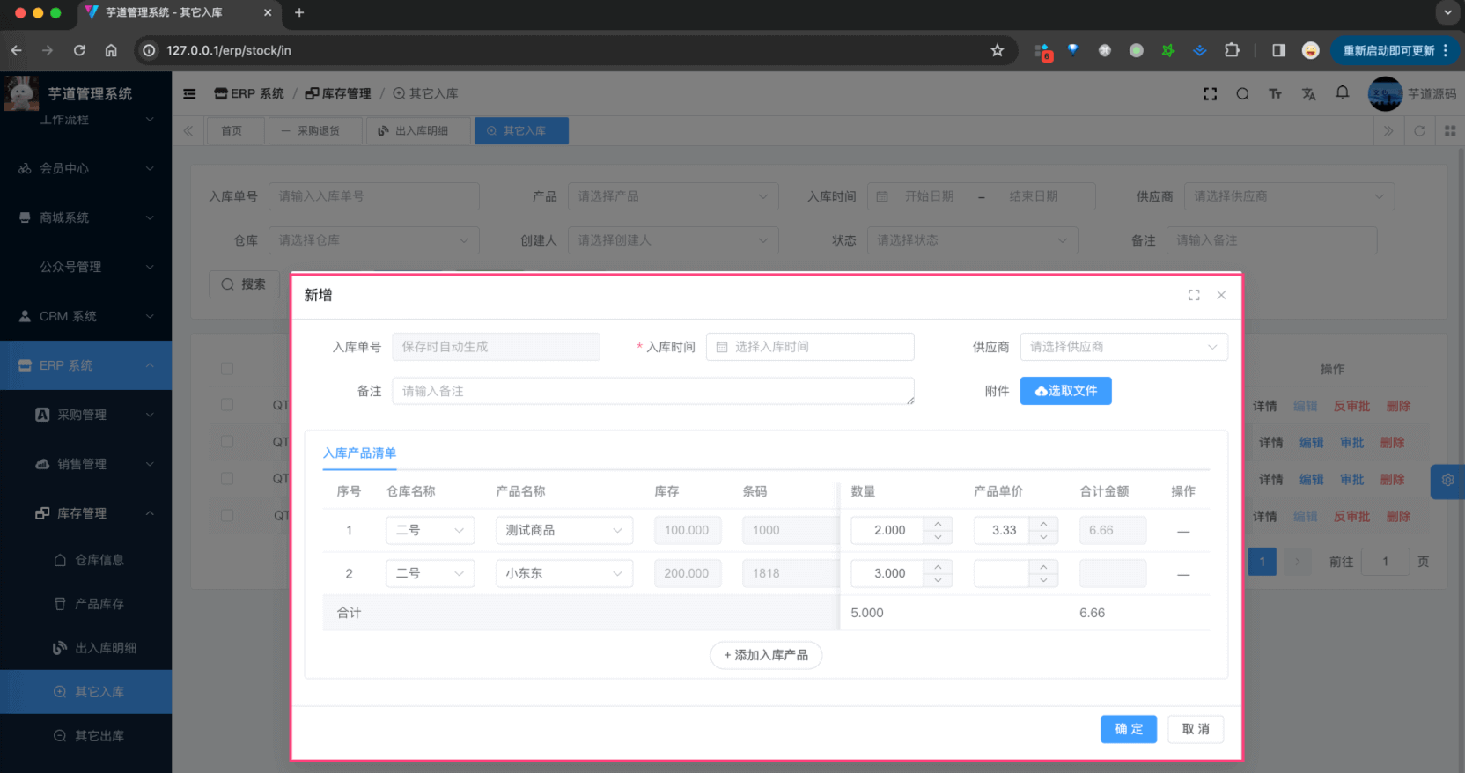The image size is (1465, 773).
Task: Open the language translation icon
Action: (x=1308, y=94)
